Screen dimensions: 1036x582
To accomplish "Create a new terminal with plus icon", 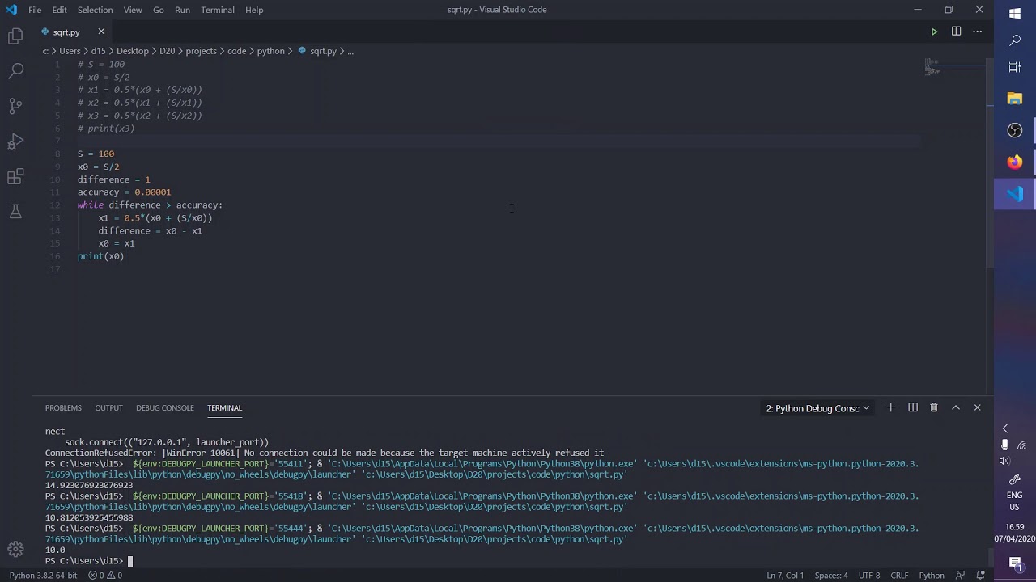I will pos(890,407).
